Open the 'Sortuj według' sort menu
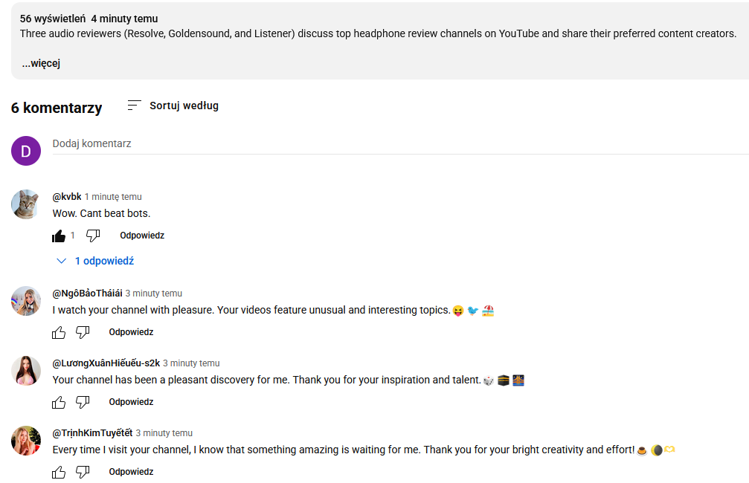This screenshot has height=483, width=749. [x=173, y=106]
